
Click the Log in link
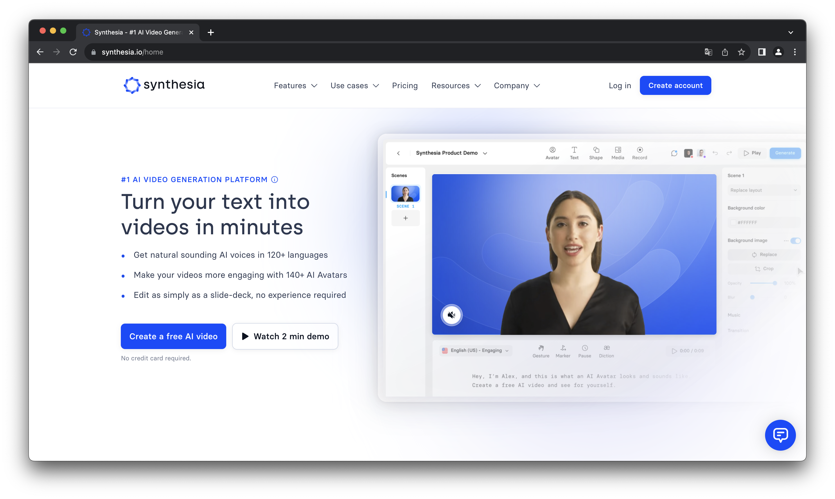[620, 86]
